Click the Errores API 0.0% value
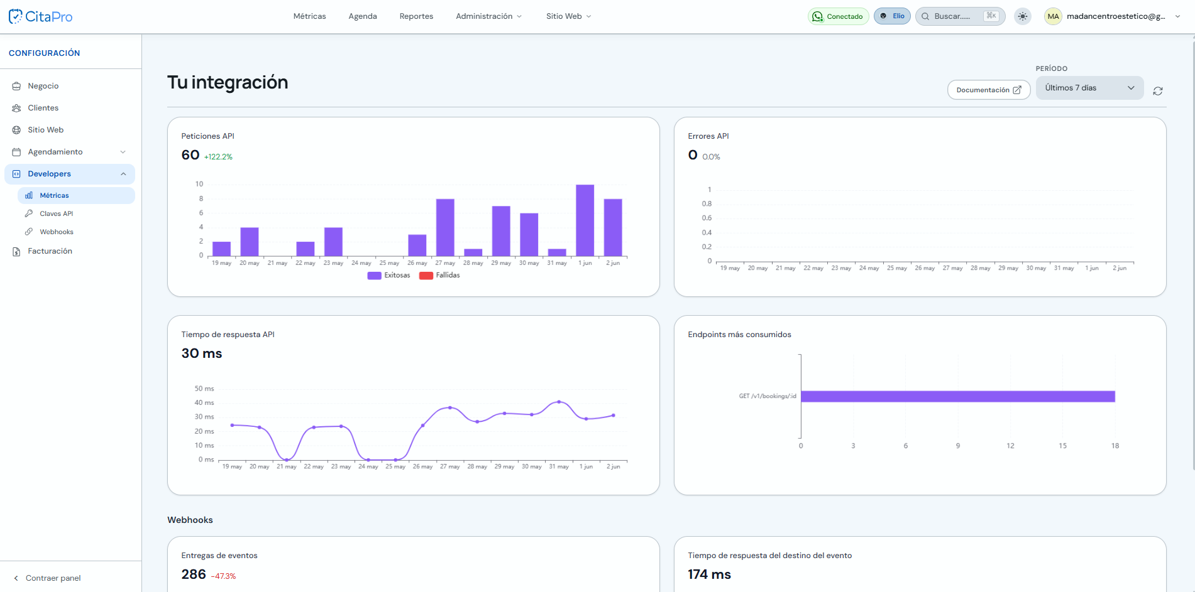The width and height of the screenshot is (1195, 592). 711,157
